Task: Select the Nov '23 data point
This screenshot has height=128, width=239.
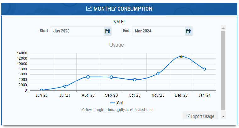Action: pos(158,74)
